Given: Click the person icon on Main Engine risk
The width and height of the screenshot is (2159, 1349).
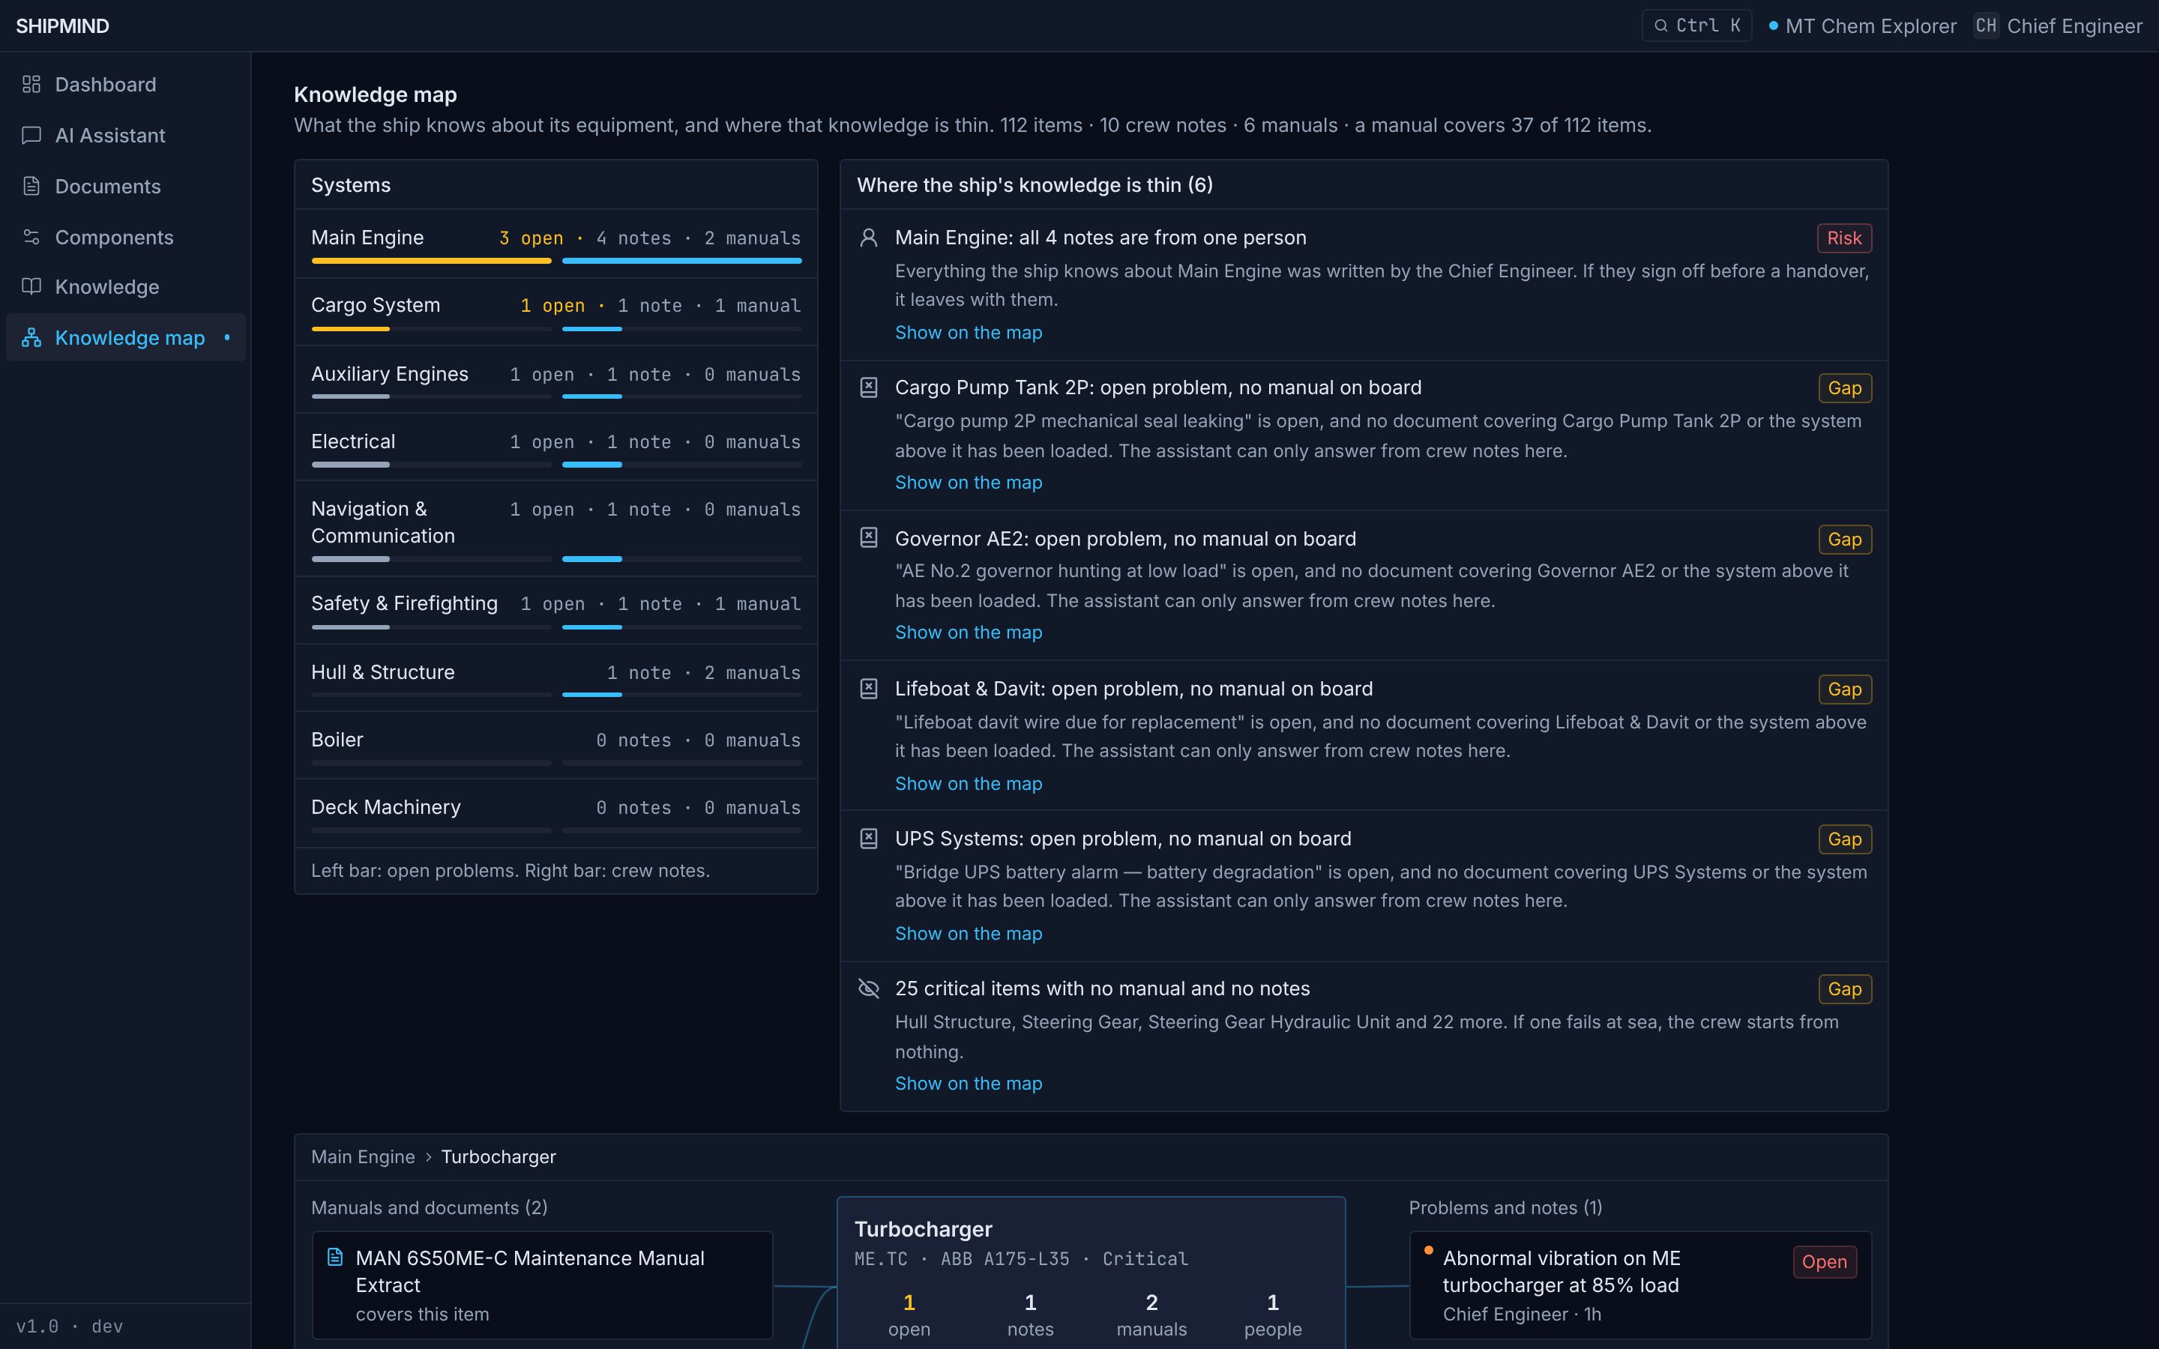Looking at the screenshot, I should coord(868,238).
